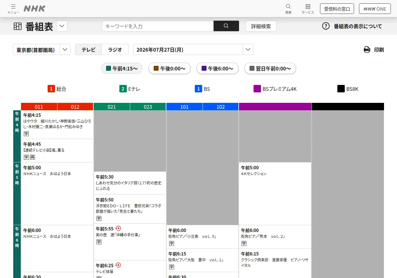Click 字 icon under 街角ピアノ「熊本 vol.2」
The width and height of the screenshot is (397, 278).
244,243
